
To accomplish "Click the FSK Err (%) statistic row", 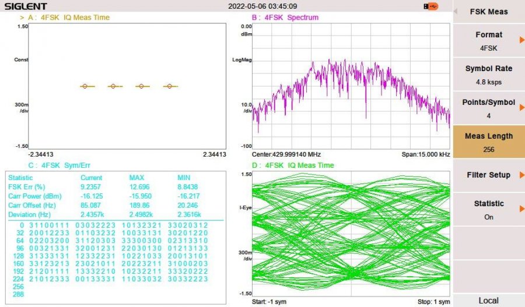I will click(x=108, y=187).
